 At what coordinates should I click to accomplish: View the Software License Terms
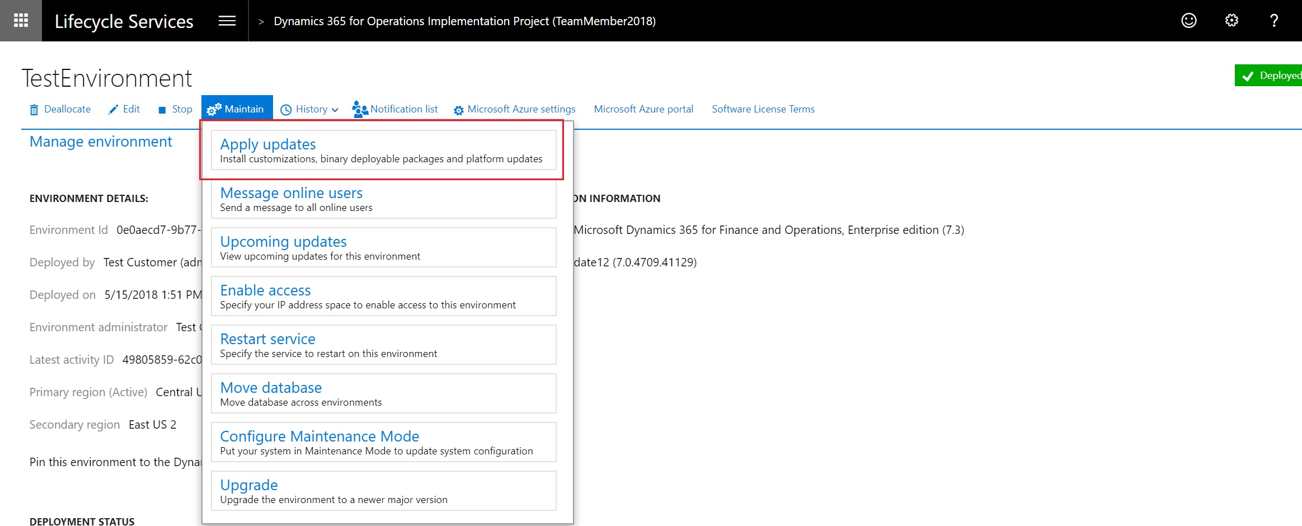click(763, 109)
